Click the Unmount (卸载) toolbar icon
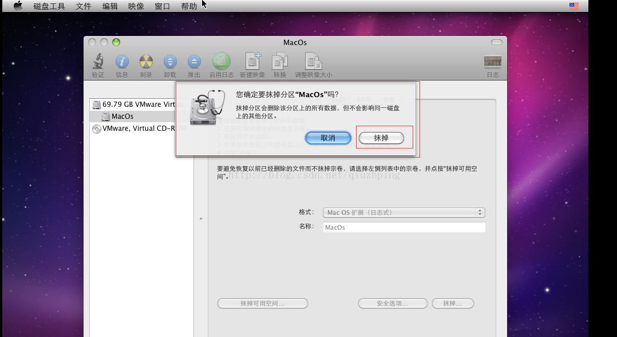Screen dimensions: 617x337 (170, 62)
